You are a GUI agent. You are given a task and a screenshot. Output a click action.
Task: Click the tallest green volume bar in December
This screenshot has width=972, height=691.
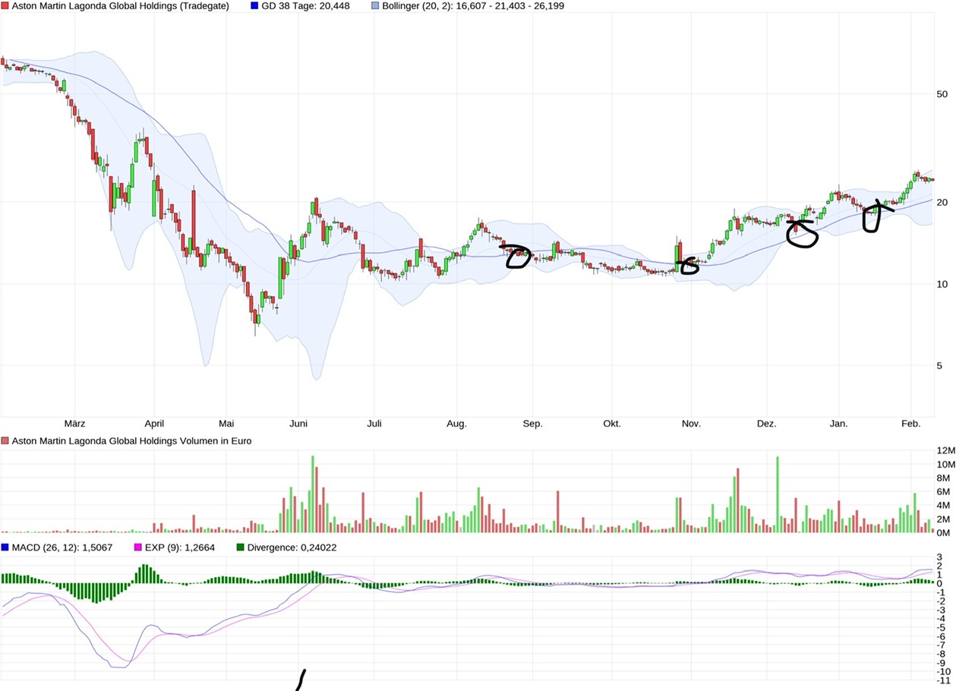click(778, 495)
